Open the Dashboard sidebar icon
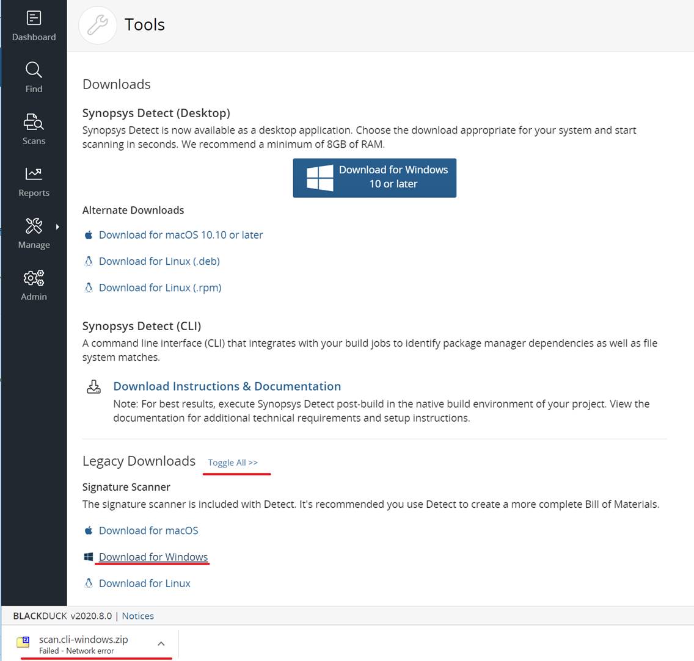The width and height of the screenshot is (694, 661). click(x=34, y=19)
